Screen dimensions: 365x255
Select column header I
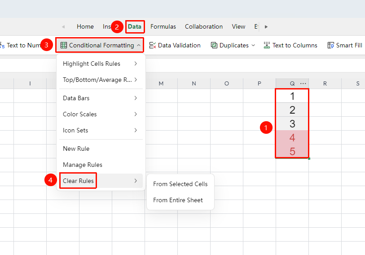click(30, 84)
